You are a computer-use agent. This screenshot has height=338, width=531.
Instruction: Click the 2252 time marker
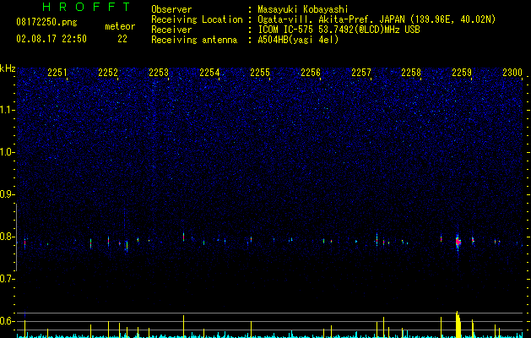[108, 73]
